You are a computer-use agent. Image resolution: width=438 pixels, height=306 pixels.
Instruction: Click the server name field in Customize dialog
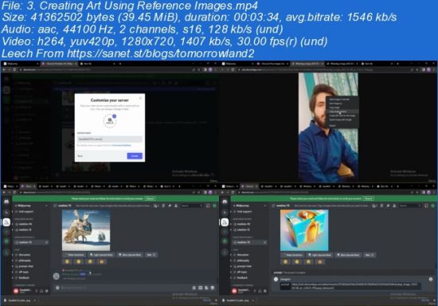click(x=110, y=139)
